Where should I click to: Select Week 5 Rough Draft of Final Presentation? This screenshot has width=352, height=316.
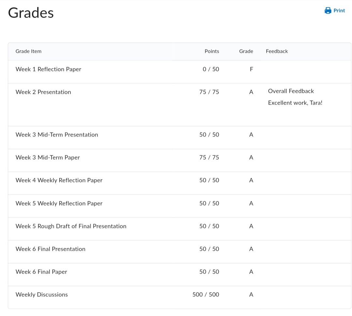tap(71, 226)
